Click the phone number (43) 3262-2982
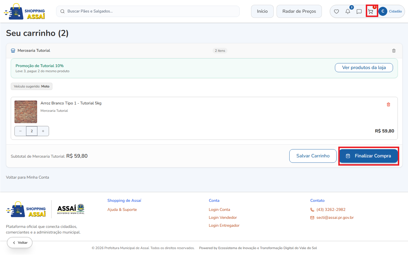Screen dimensions: 408x274 click(331, 210)
